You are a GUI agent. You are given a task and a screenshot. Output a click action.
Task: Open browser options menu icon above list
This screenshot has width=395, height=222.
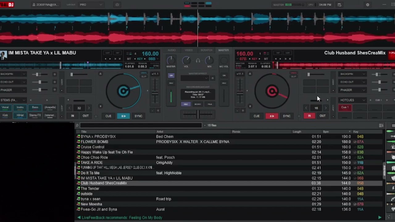click(x=381, y=125)
